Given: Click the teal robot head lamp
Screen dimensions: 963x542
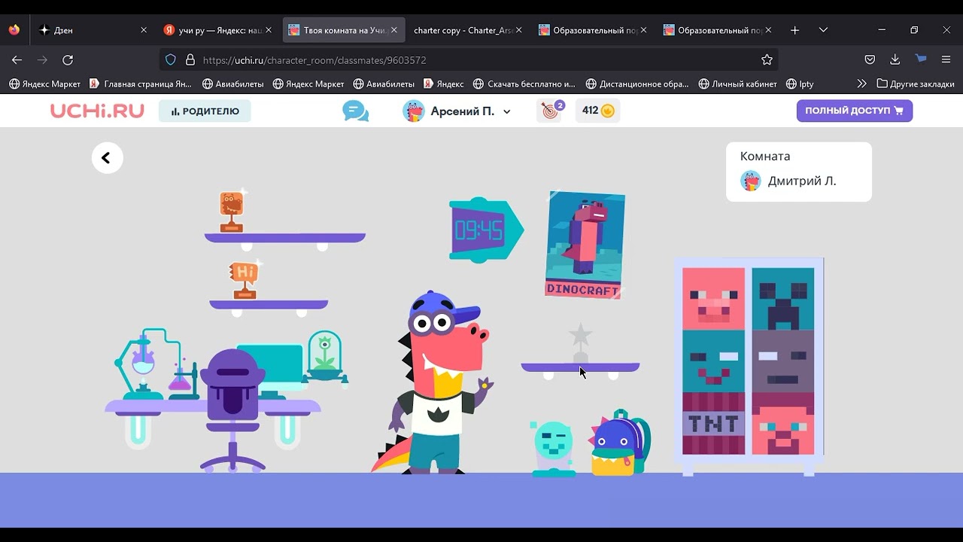Looking at the screenshot, I should tap(554, 449).
